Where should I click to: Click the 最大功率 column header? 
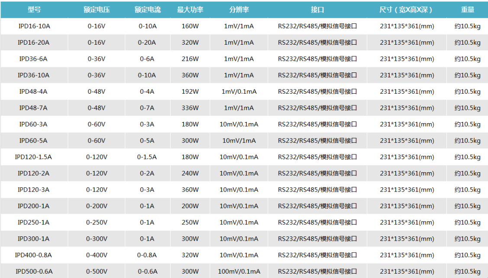190,10
